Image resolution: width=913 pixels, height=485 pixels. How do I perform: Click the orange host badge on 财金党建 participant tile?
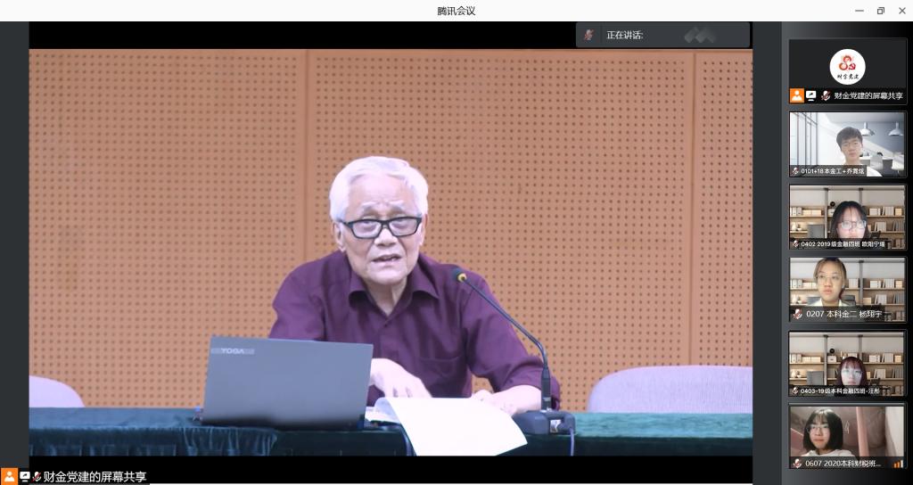click(x=796, y=95)
